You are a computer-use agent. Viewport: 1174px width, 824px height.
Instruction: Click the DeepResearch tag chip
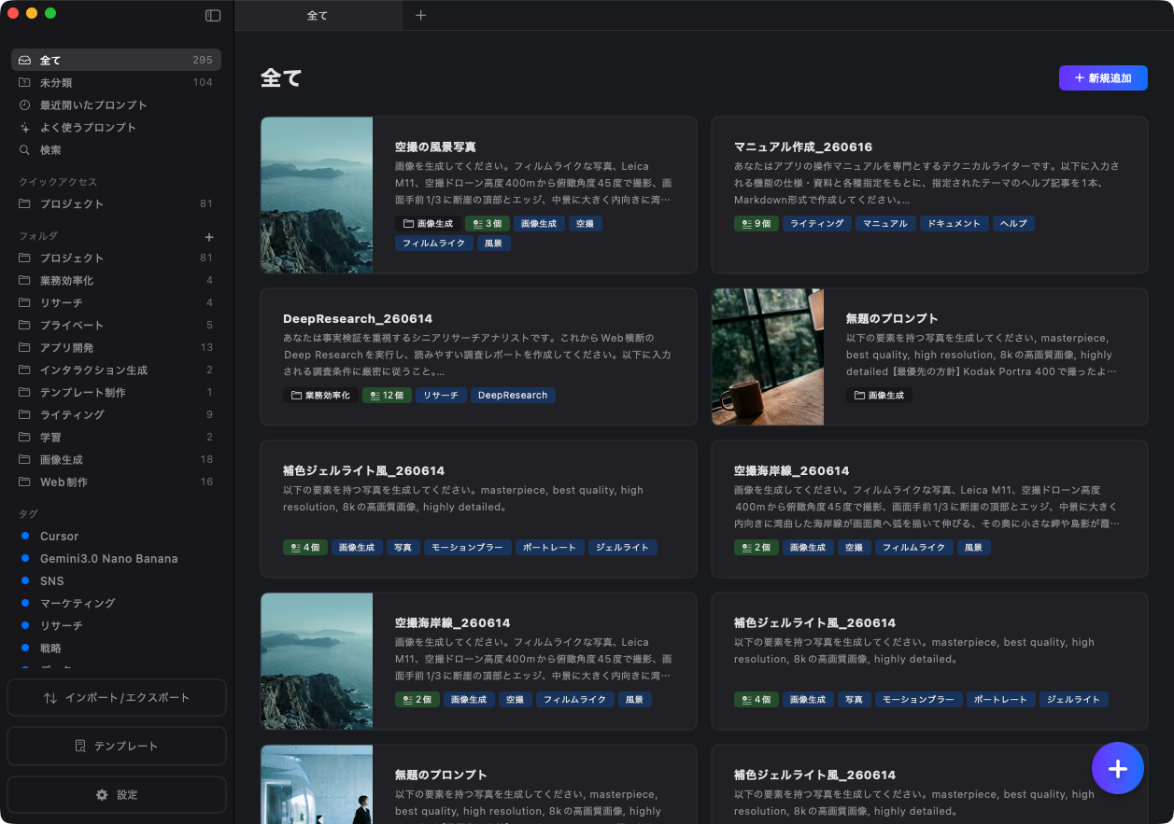[x=513, y=396]
